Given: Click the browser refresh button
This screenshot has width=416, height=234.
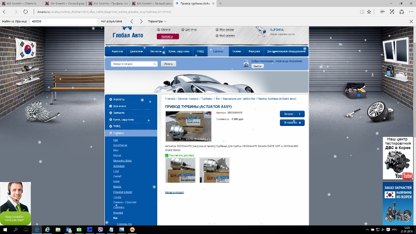Looking at the screenshot, I should [25, 12].
